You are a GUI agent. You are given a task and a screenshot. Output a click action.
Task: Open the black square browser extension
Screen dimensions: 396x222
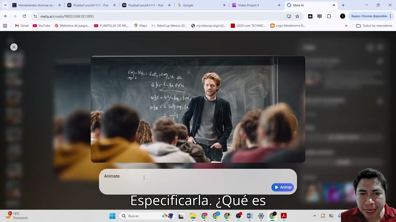[x=310, y=16]
